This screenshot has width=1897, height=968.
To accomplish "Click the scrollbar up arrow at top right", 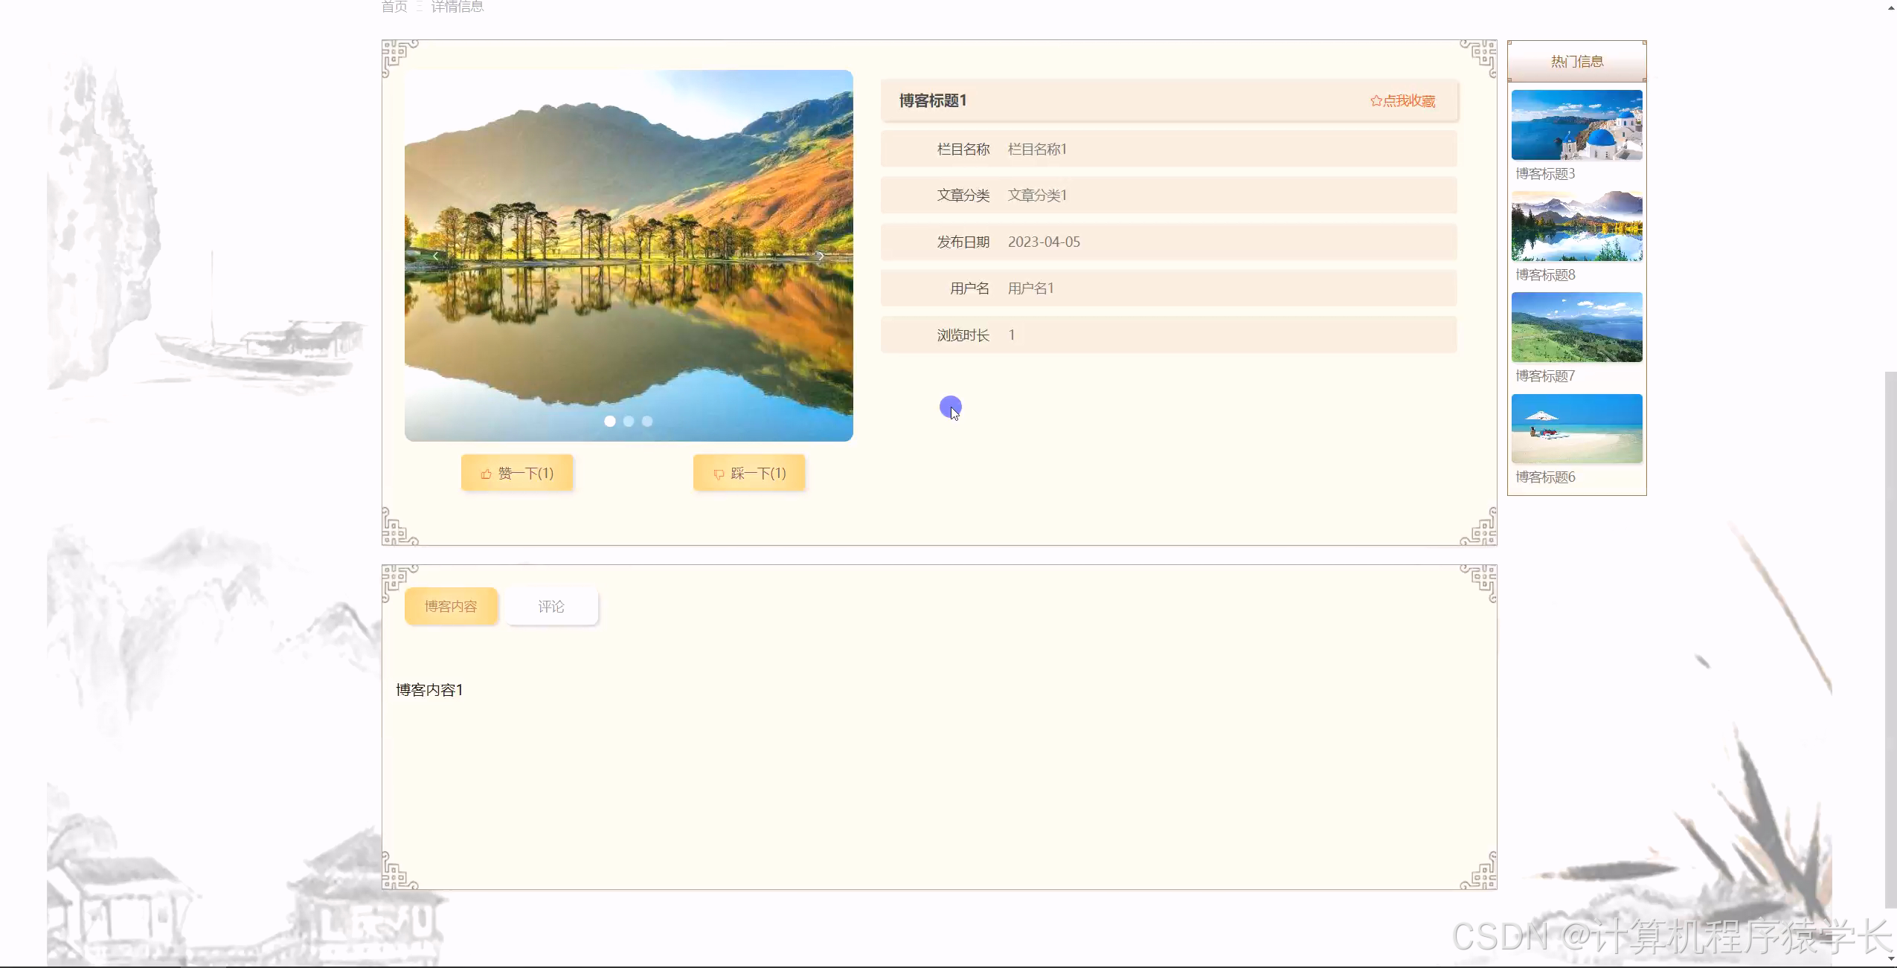I will pyautogui.click(x=1890, y=6).
